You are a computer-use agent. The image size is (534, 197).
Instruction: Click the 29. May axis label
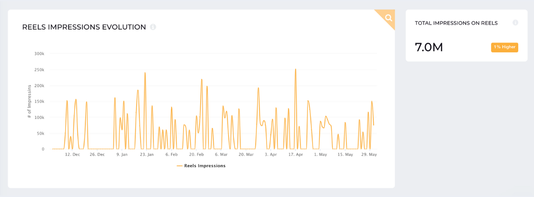pyautogui.click(x=369, y=154)
